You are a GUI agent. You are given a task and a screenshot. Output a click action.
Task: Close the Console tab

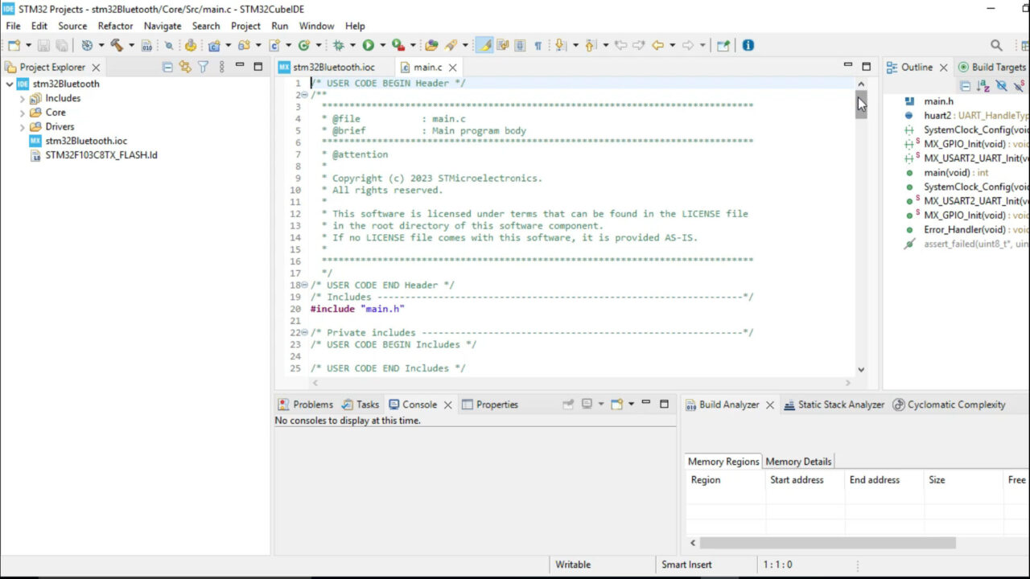447,404
